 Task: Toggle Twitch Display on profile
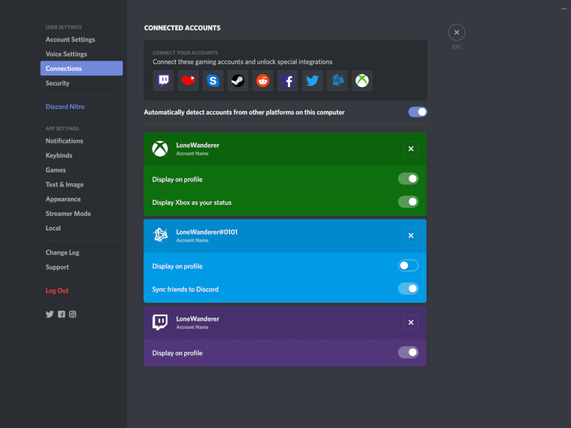(408, 352)
